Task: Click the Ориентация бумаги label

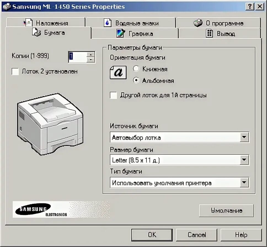Action: pos(137,57)
